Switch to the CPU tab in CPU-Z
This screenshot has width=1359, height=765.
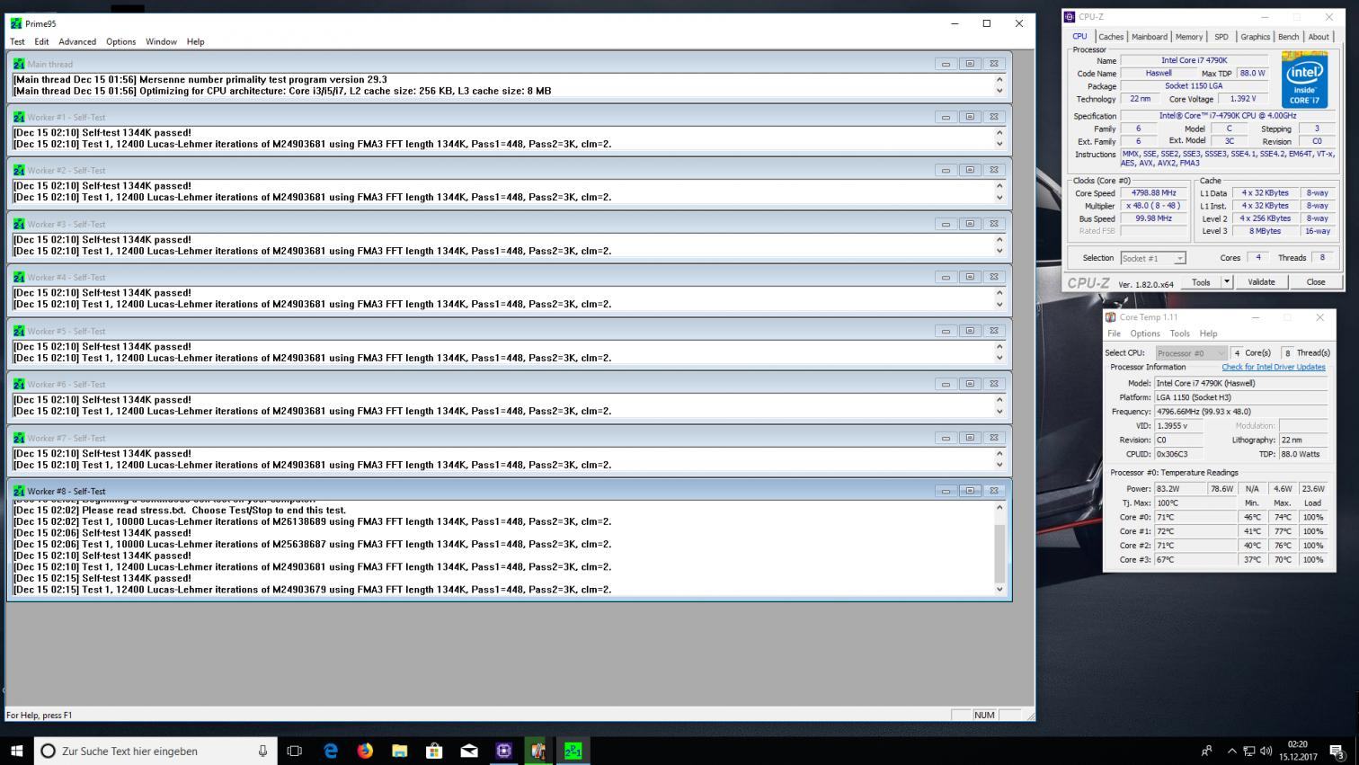(1079, 37)
